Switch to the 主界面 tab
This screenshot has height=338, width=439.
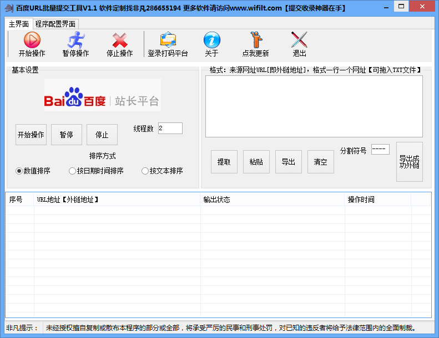(19, 24)
